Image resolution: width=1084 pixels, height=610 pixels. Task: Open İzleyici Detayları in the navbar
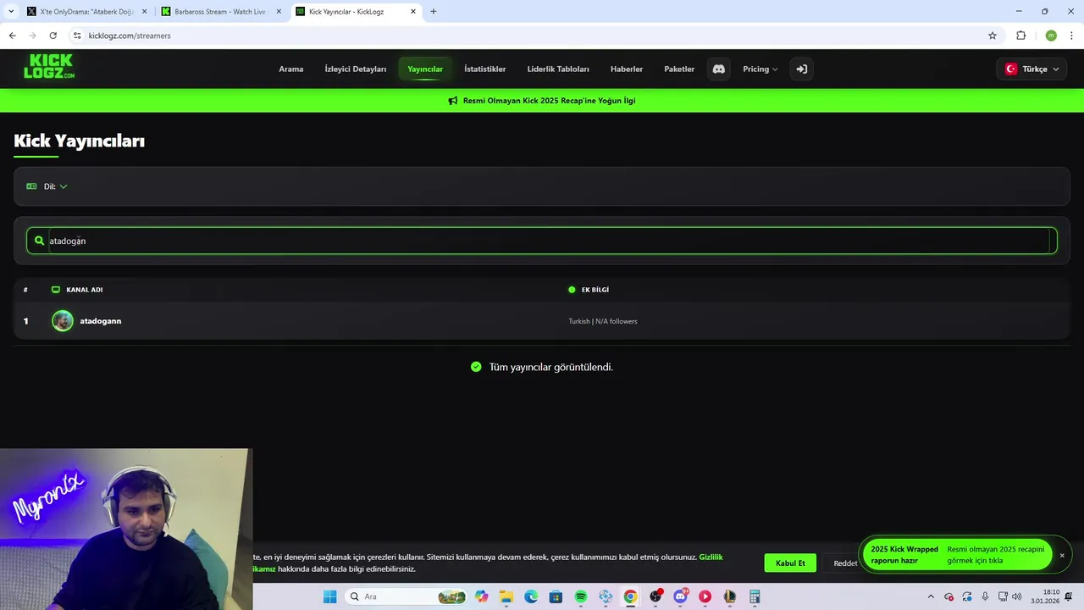click(x=356, y=69)
